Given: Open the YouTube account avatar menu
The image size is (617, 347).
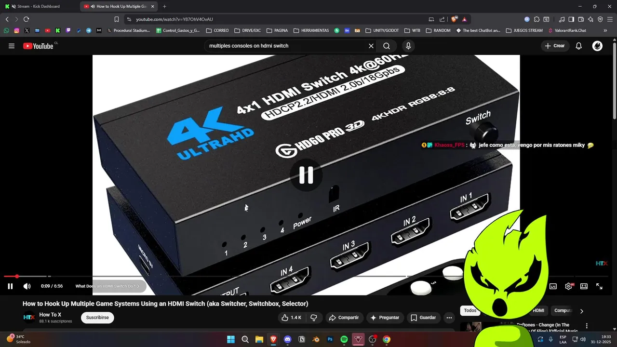Looking at the screenshot, I should tap(597, 46).
